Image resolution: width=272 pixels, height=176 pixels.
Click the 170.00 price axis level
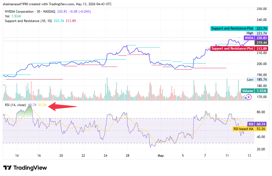pos(262,97)
